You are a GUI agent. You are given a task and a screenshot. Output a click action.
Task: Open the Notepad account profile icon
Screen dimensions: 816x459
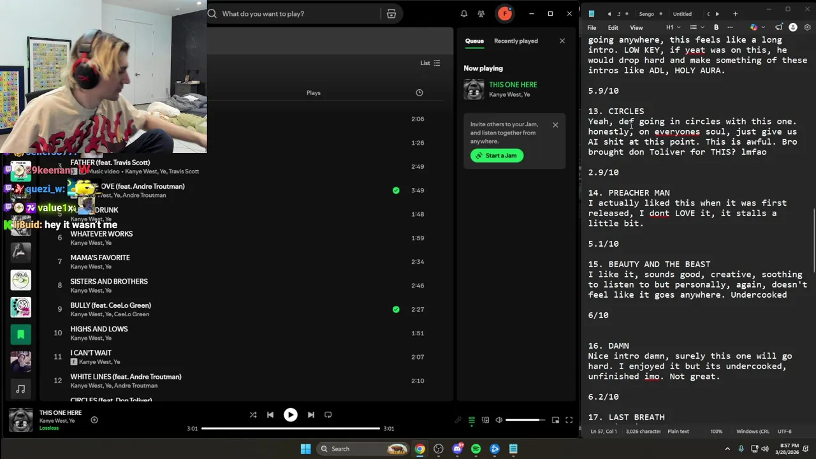tap(793, 27)
